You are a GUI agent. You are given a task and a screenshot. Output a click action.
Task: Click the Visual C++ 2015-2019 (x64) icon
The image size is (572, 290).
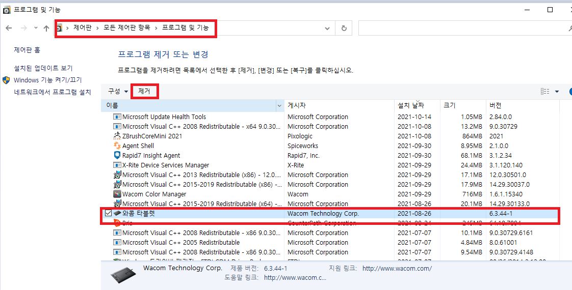coord(117,204)
